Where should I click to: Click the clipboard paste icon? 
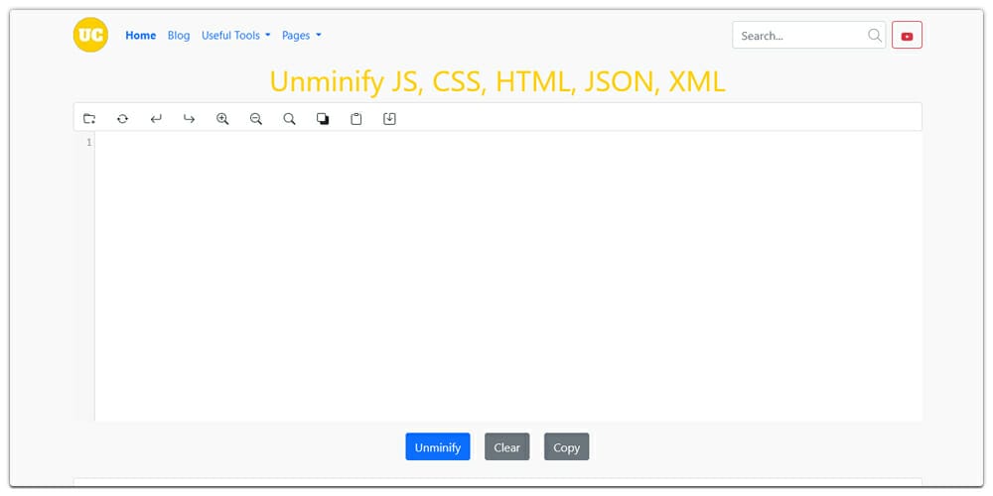pyautogui.click(x=356, y=119)
